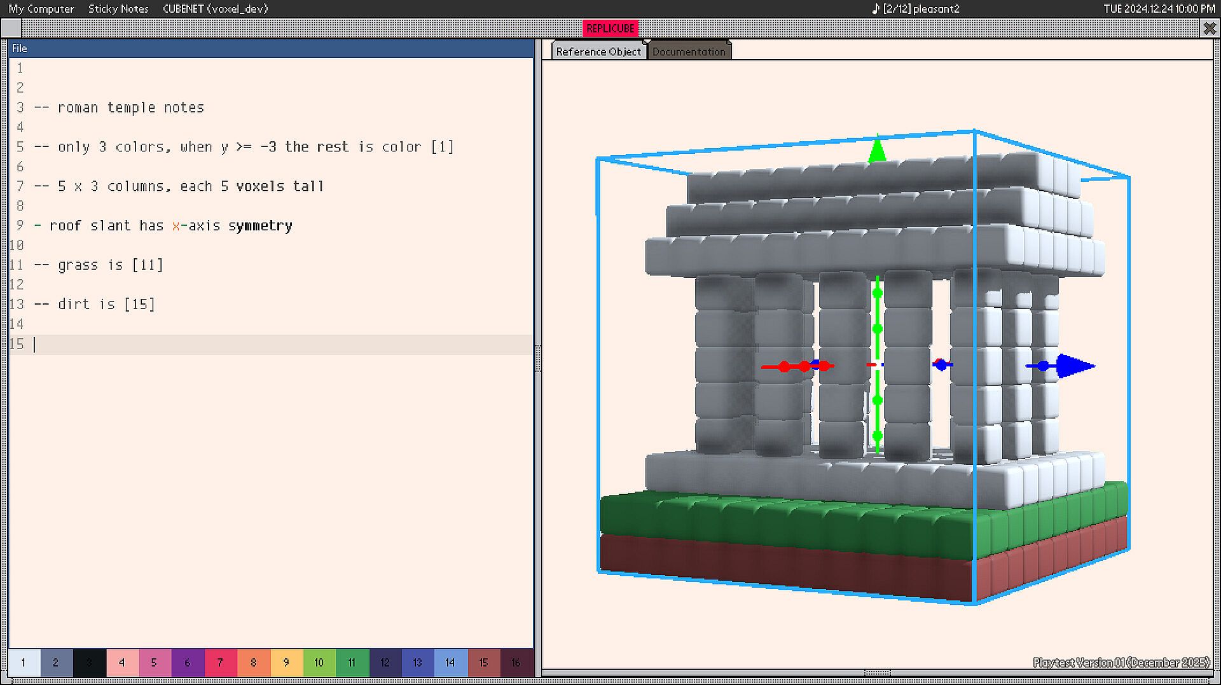Switch to the Documentation tab

click(x=689, y=52)
